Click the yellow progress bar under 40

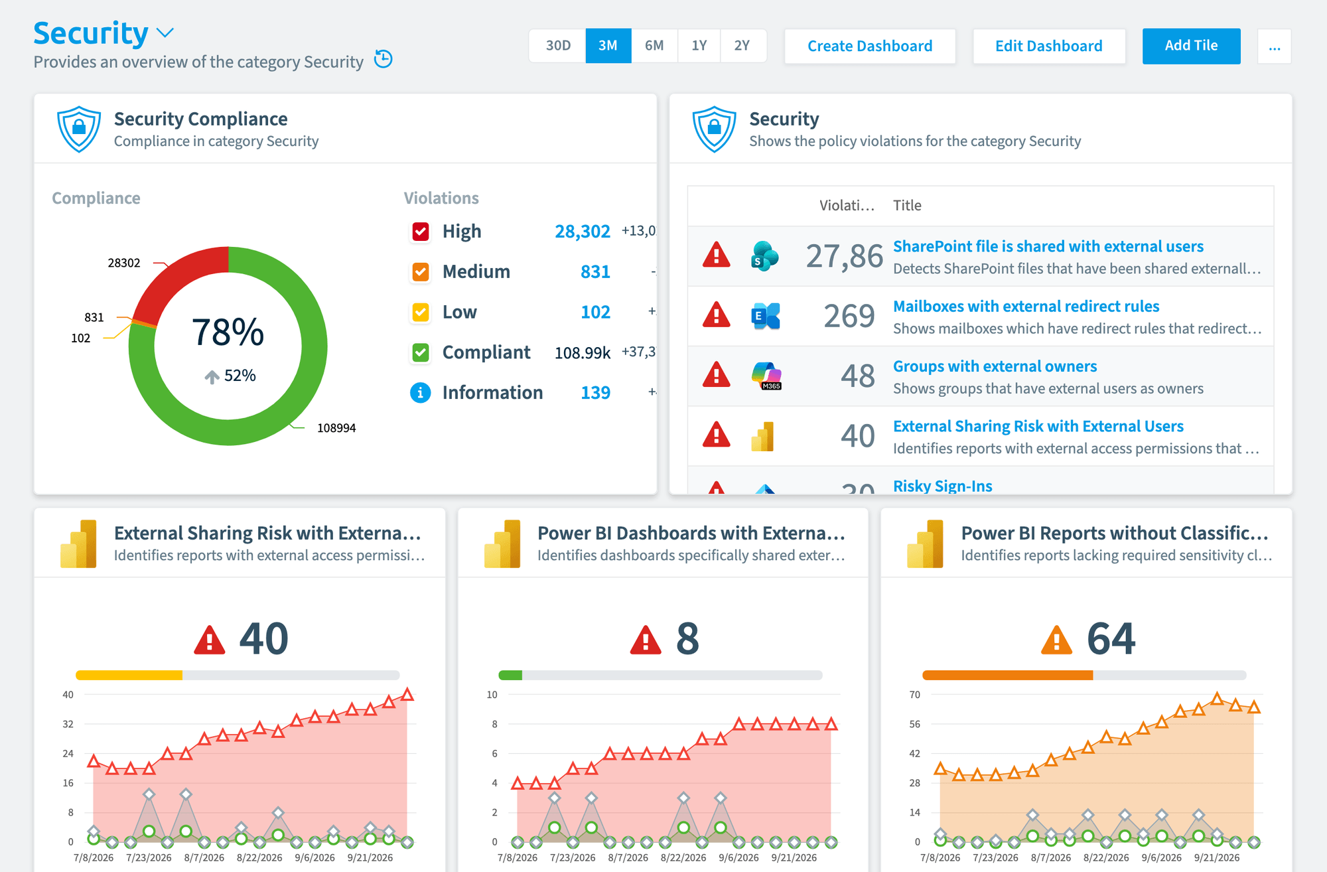[129, 676]
